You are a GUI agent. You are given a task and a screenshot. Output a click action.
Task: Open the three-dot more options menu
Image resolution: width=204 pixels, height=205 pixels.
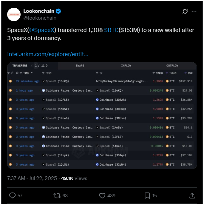click(194, 11)
